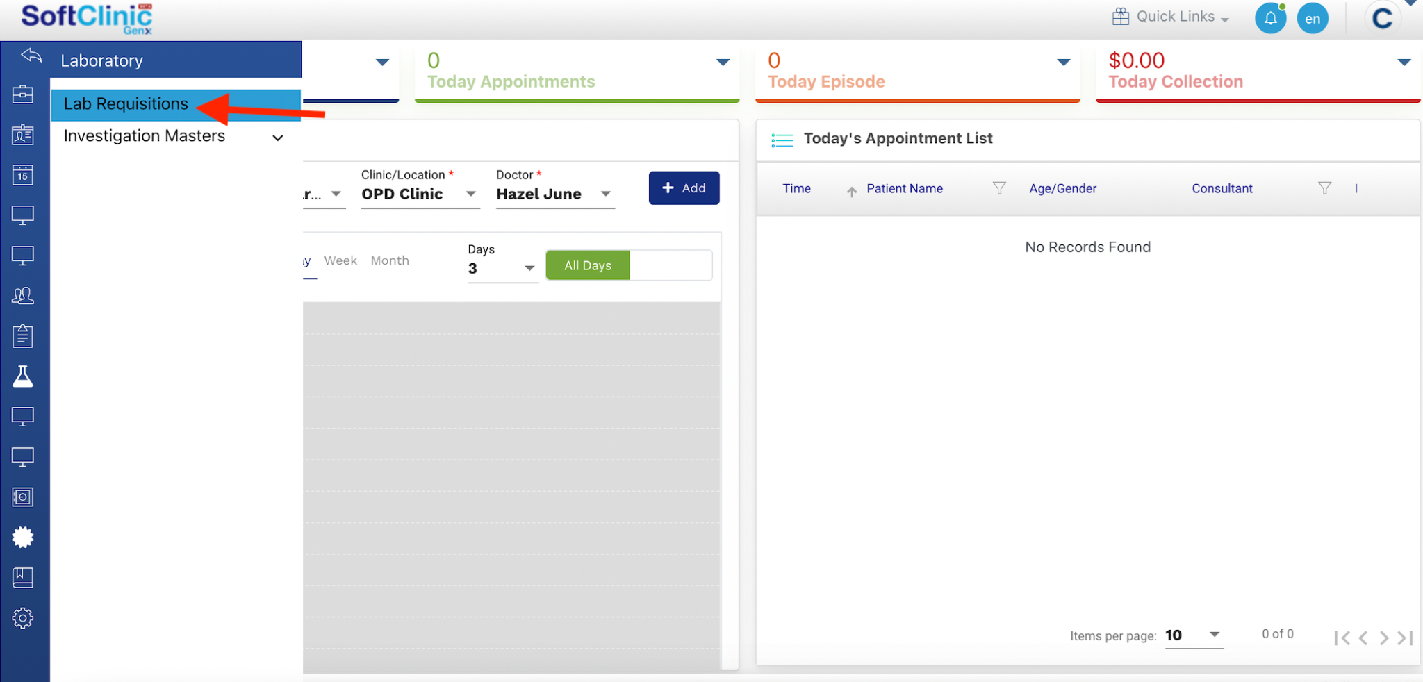The width and height of the screenshot is (1423, 682).
Task: Expand Investigation Masters submenu
Action: point(277,138)
